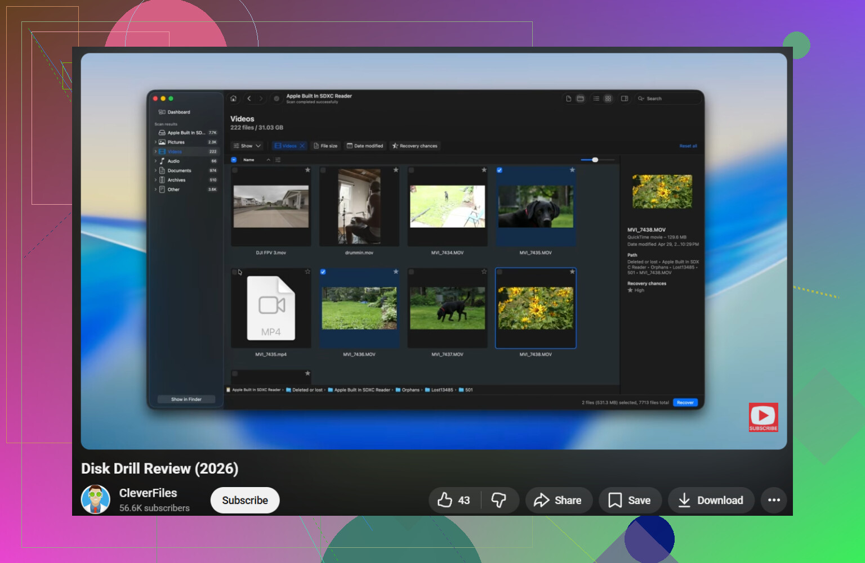Switch to grid thumbnail layout
This screenshot has height=563, width=865.
point(608,98)
